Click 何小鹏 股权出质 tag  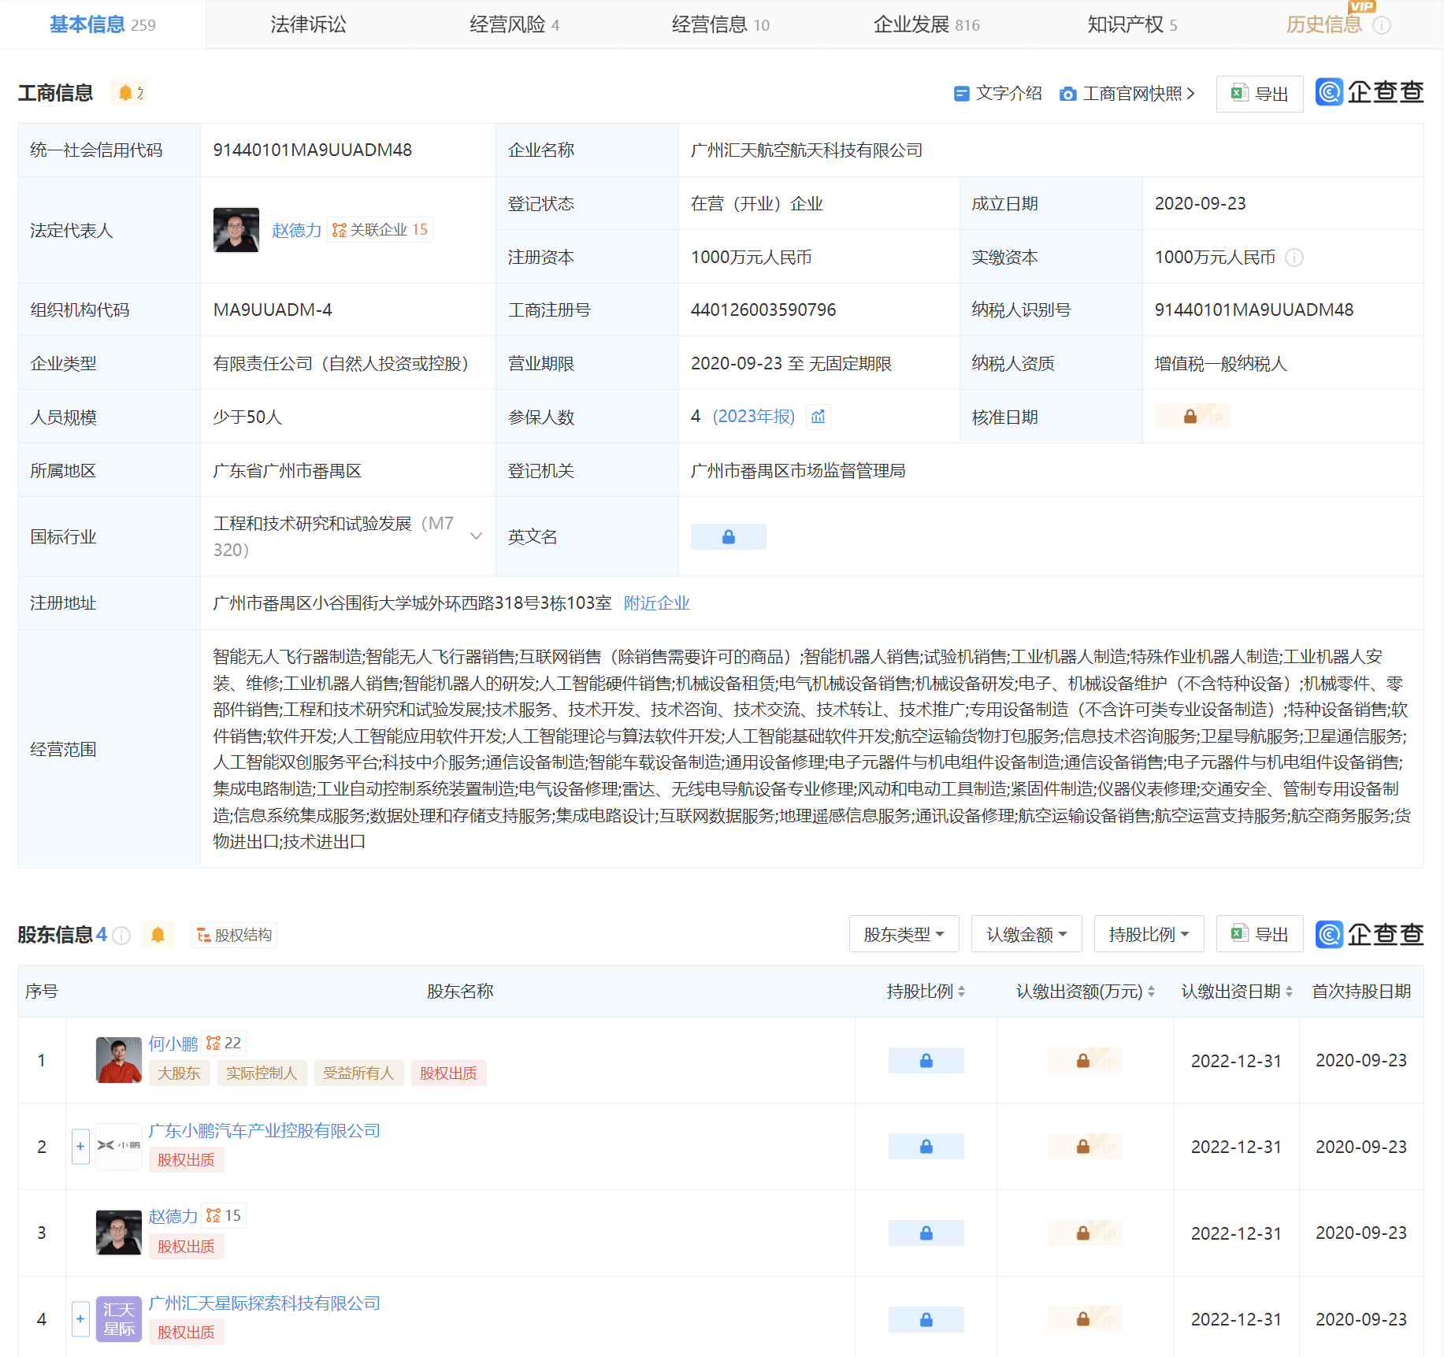(448, 1073)
